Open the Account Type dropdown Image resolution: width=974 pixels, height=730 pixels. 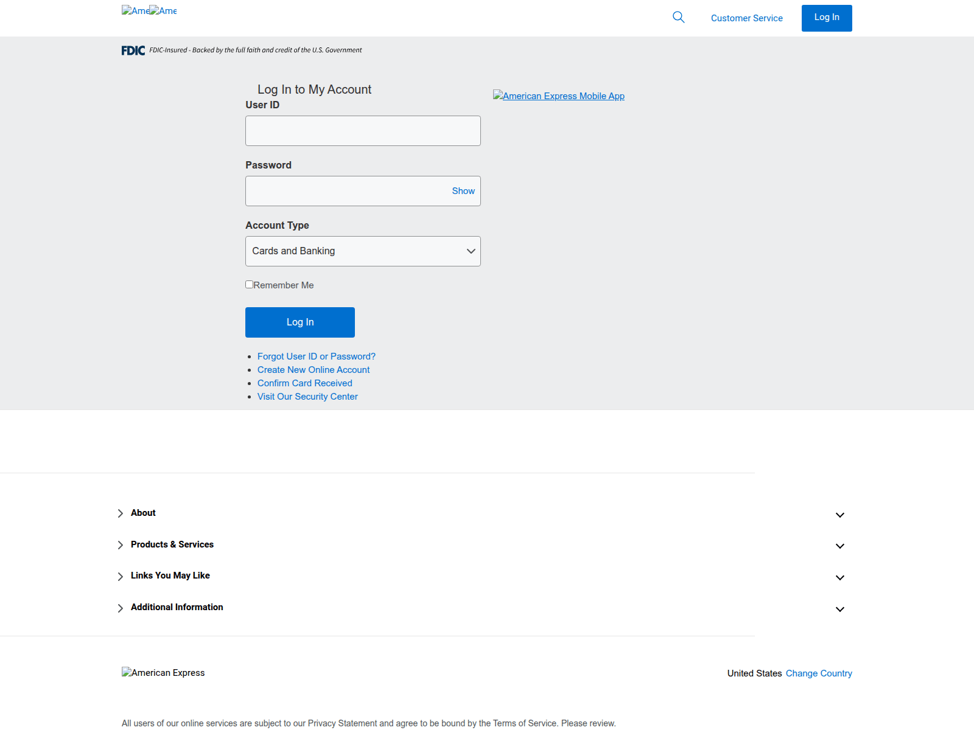[x=363, y=251]
